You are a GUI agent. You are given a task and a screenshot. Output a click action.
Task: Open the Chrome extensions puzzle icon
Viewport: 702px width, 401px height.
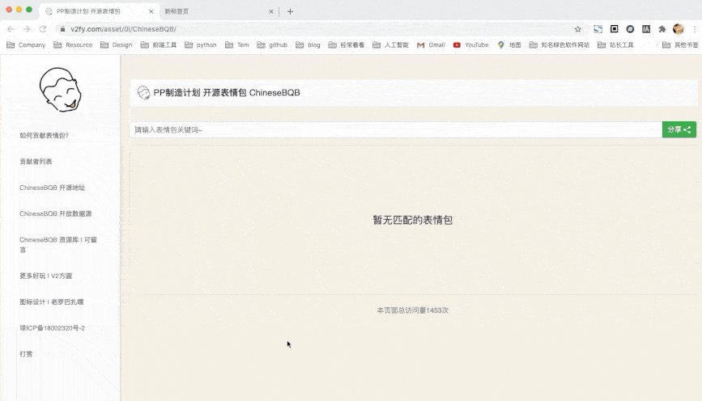(x=662, y=29)
